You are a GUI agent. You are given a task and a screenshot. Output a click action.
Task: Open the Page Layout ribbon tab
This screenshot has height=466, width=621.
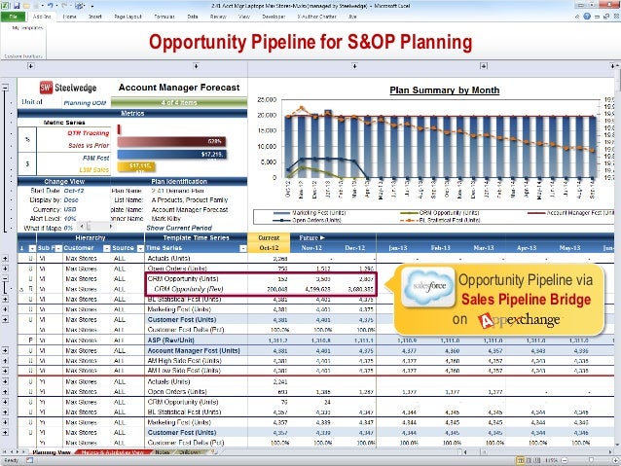point(128,17)
